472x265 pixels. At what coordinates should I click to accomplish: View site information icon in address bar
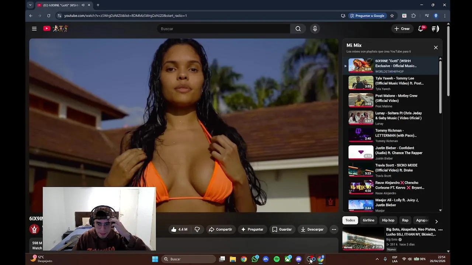pos(59,16)
